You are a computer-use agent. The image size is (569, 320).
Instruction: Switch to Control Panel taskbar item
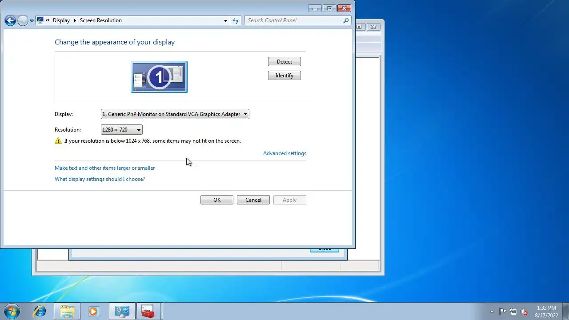point(122,312)
